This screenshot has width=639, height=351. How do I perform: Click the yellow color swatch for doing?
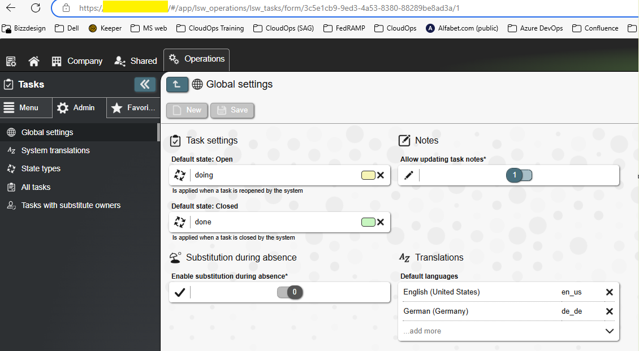pos(368,175)
